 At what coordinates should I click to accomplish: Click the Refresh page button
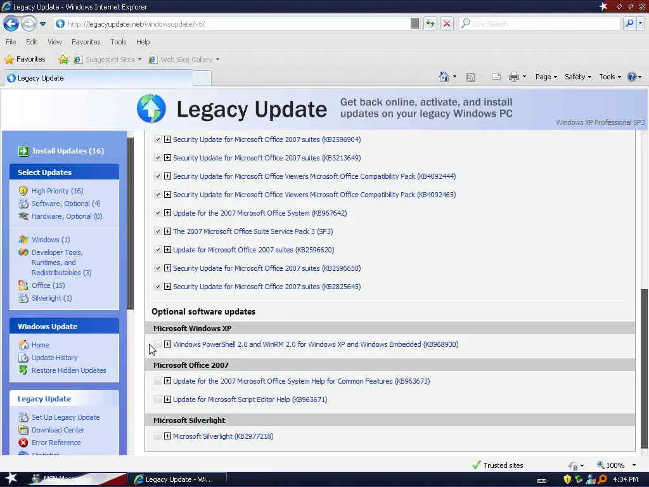click(x=430, y=23)
